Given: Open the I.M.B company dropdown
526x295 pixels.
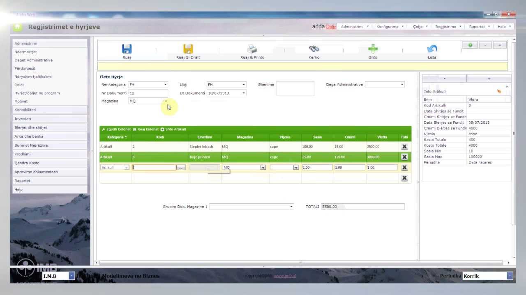Looking at the screenshot, I should coord(72,276).
